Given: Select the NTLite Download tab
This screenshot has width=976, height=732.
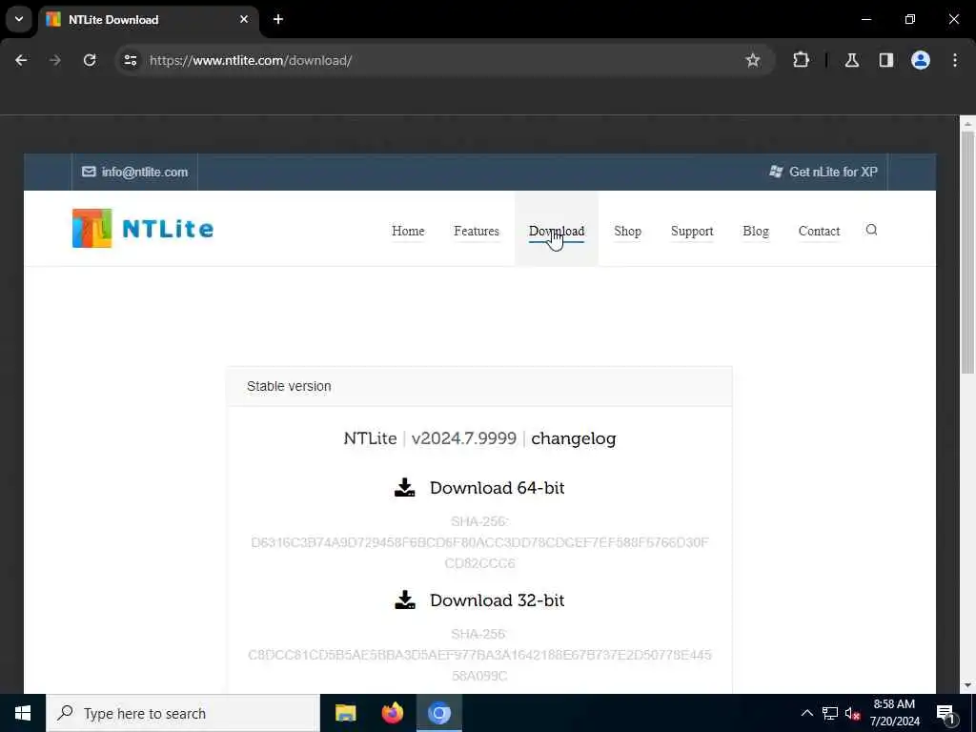Looking at the screenshot, I should point(150,19).
